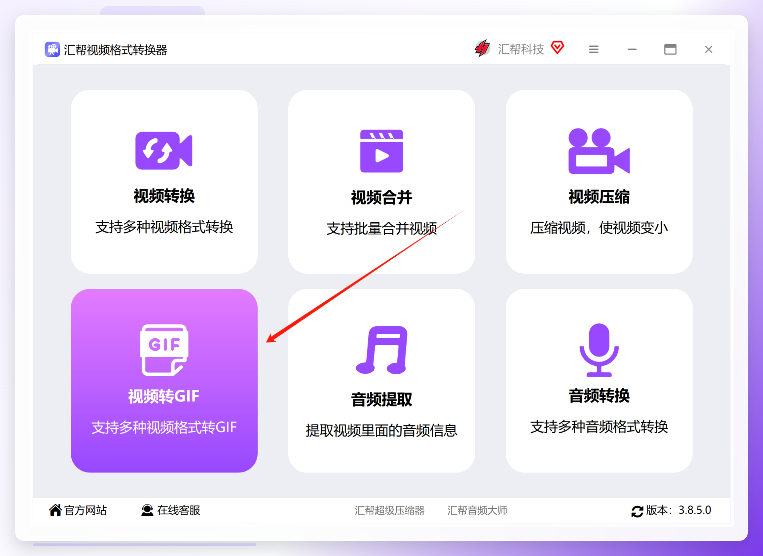This screenshot has width=763, height=556.
Task: Open 视频转GIF heading
Action: click(x=164, y=396)
